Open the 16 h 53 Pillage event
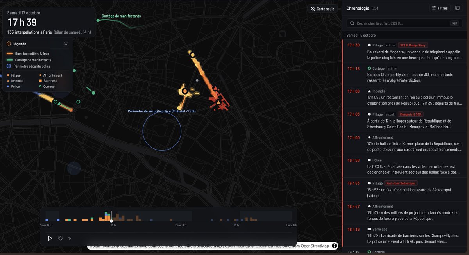The height and width of the screenshot is (255, 469). [x=404, y=189]
